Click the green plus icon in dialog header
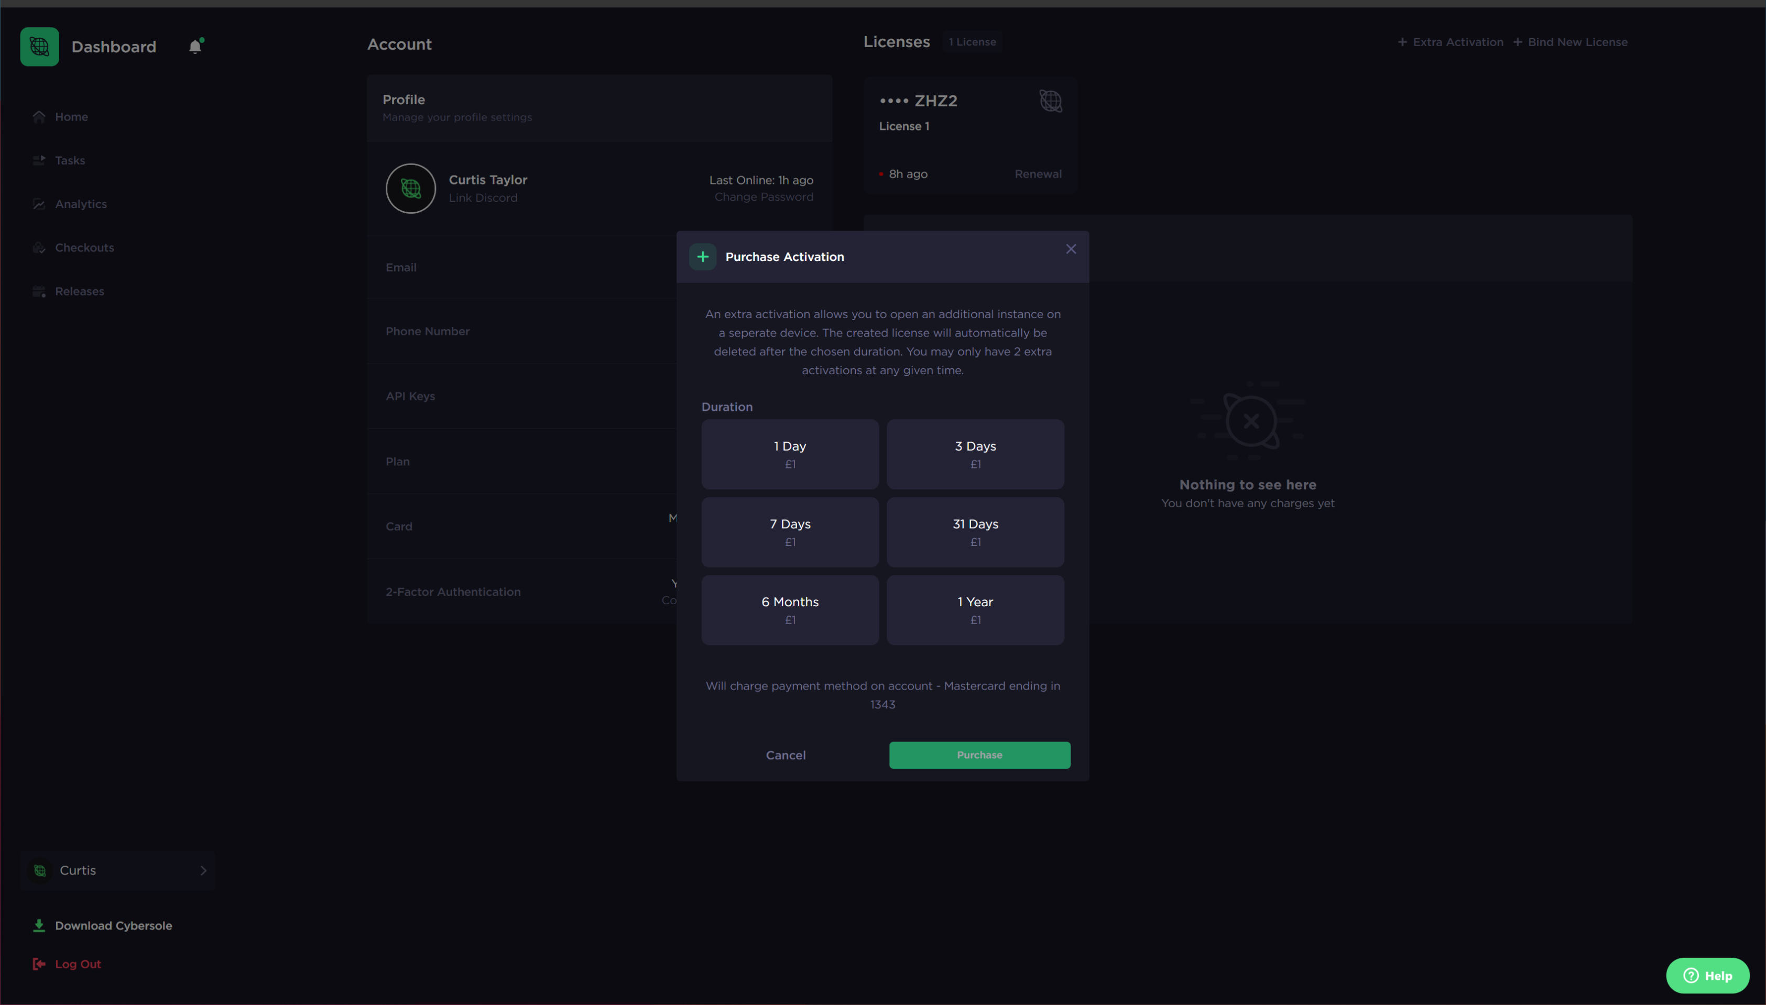 point(703,257)
